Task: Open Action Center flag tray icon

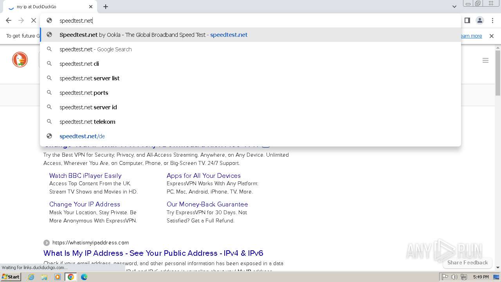Action: (445, 277)
